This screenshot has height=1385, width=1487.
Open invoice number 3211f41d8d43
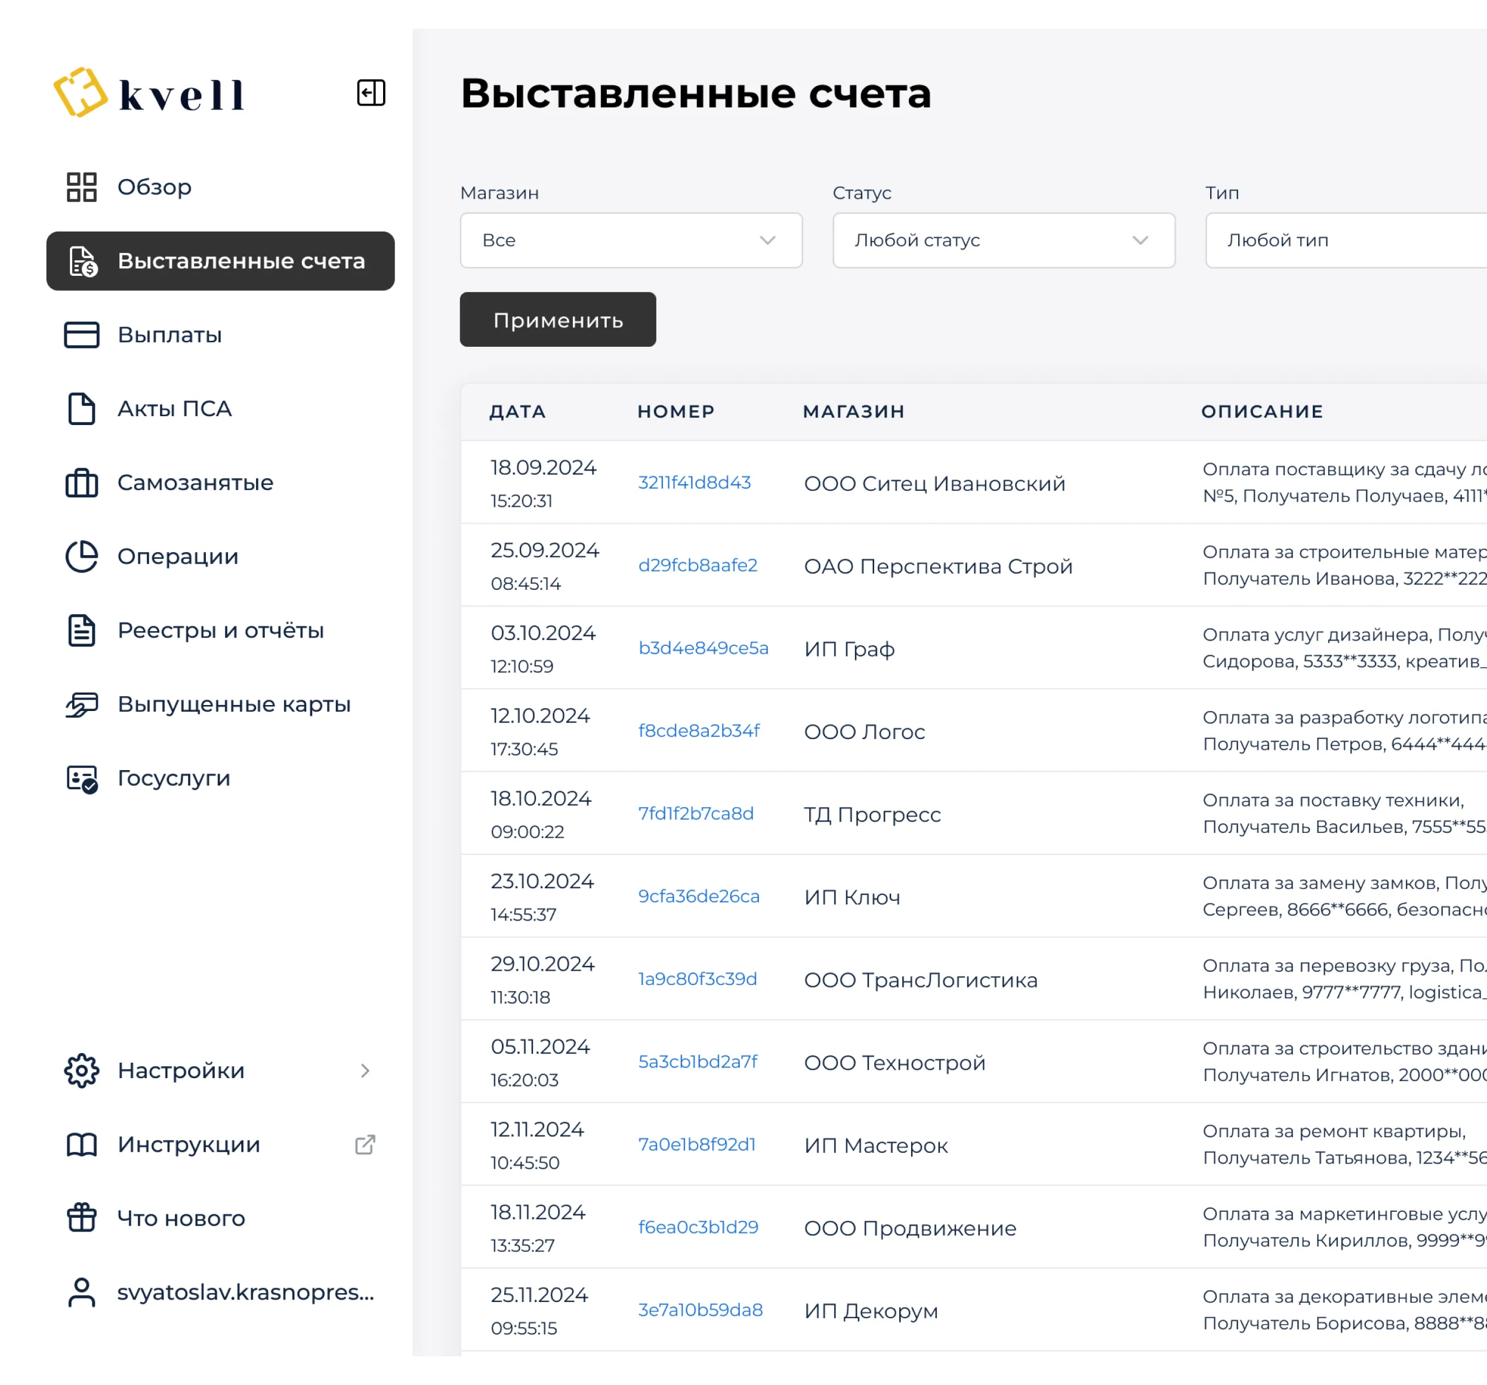pyautogui.click(x=693, y=482)
